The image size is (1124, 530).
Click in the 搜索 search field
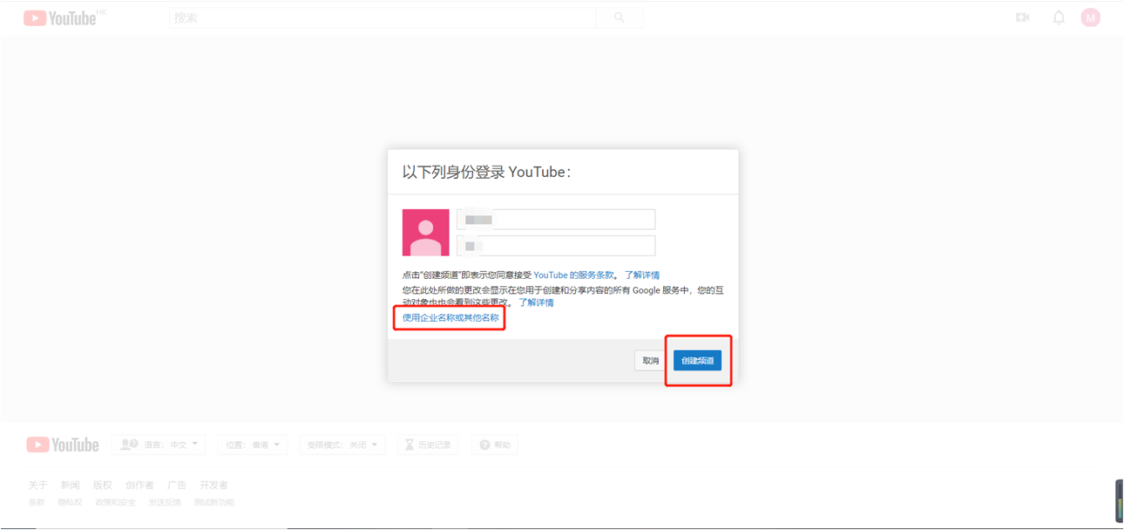(383, 17)
